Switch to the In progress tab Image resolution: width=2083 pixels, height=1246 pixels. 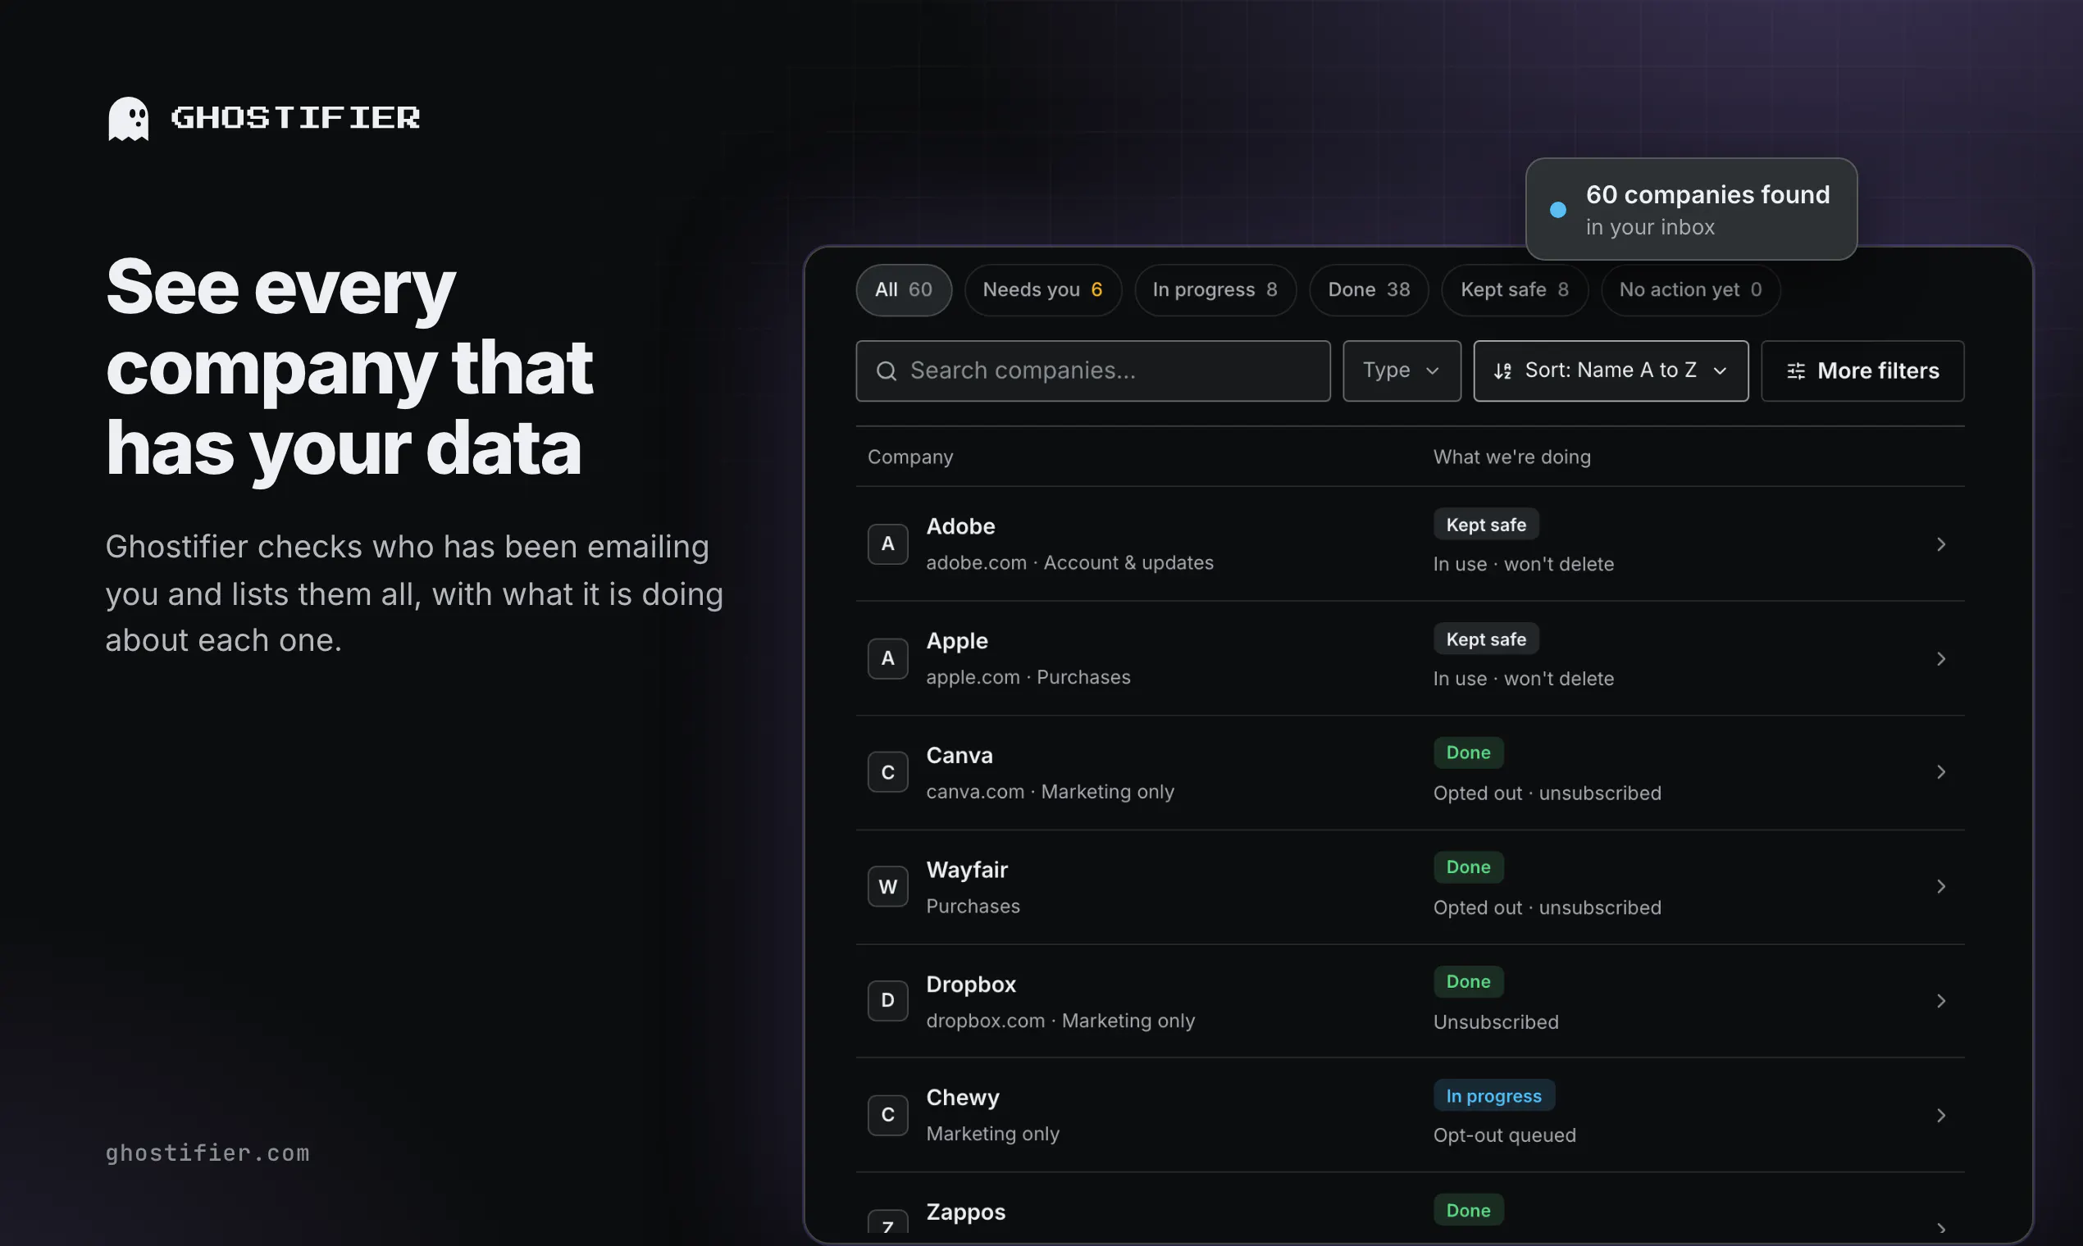click(1215, 289)
